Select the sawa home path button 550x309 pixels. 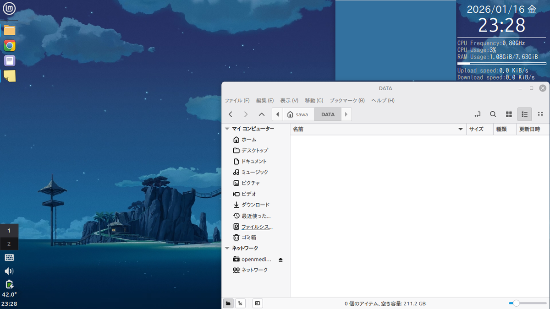click(x=298, y=114)
